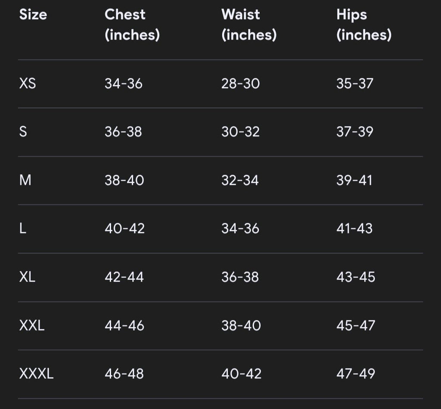The width and height of the screenshot is (441, 409).
Task: Select the L size row label
Action: pos(23,229)
